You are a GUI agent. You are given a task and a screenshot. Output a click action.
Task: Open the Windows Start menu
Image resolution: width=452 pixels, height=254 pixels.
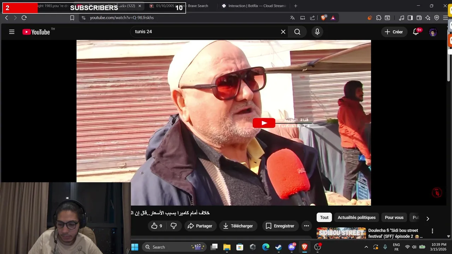135,247
